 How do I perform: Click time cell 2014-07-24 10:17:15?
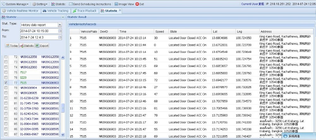click(132, 66)
